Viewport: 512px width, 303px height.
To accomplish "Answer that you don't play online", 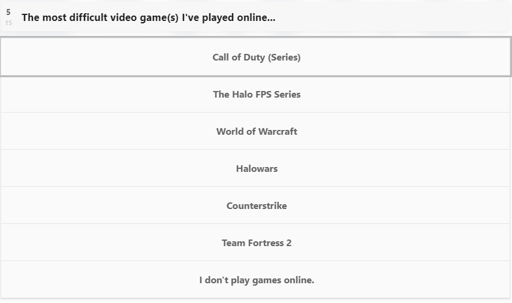I will (256, 280).
